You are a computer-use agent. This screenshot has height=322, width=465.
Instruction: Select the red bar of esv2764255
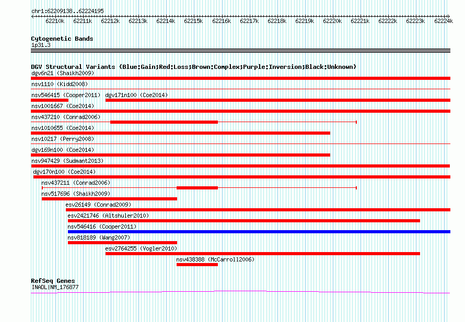click(x=263, y=254)
